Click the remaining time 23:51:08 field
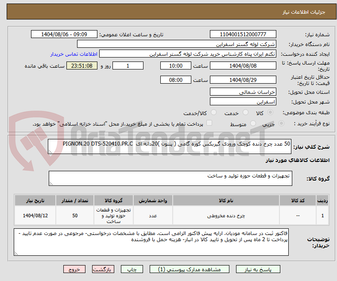The width and height of the screenshot is (337, 281). coord(82,66)
